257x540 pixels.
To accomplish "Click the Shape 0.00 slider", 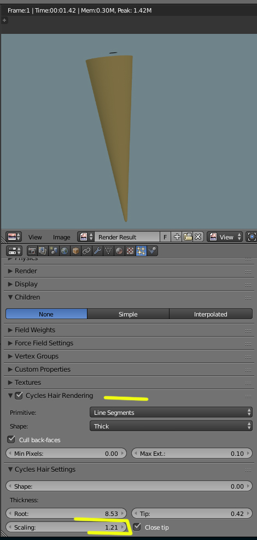I will click(129, 486).
